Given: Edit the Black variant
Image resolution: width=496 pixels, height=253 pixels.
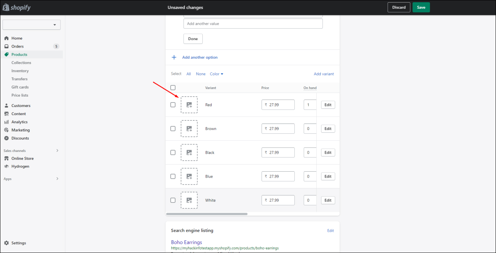Looking at the screenshot, I should pyautogui.click(x=328, y=152).
